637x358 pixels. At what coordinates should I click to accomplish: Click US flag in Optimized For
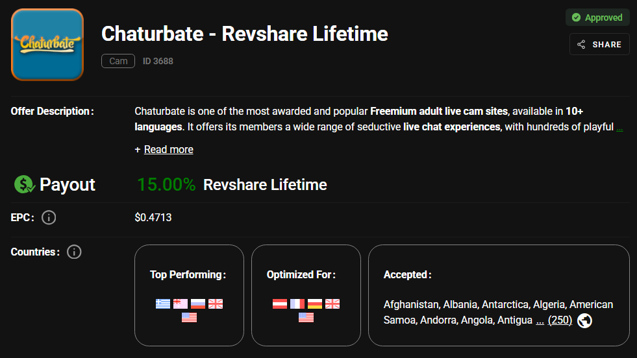coord(306,317)
